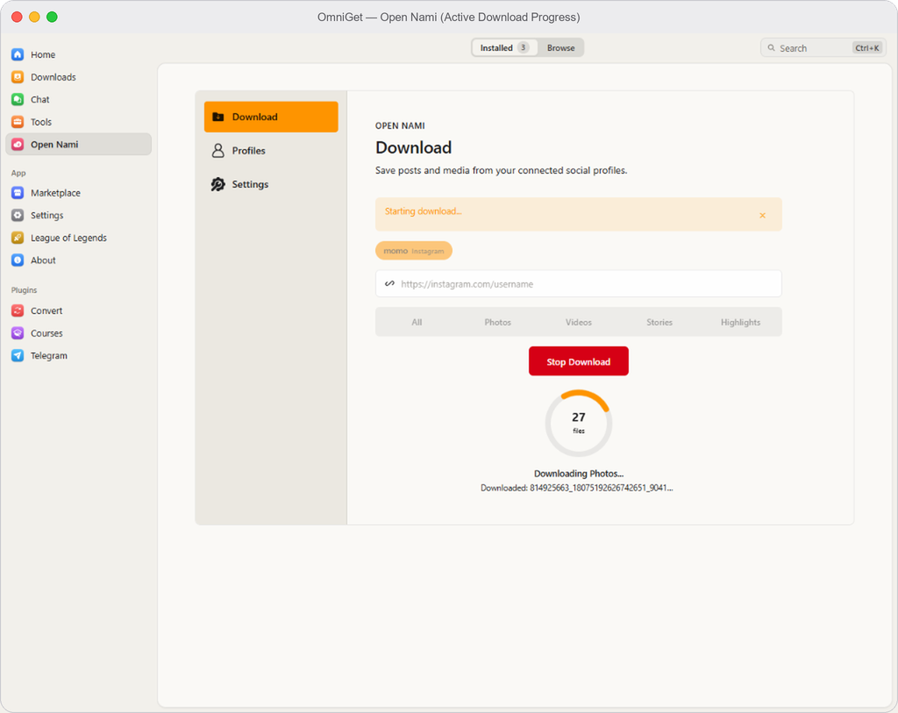The width and height of the screenshot is (898, 713).
Task: Click the Home icon in sidebar
Action: [18, 54]
